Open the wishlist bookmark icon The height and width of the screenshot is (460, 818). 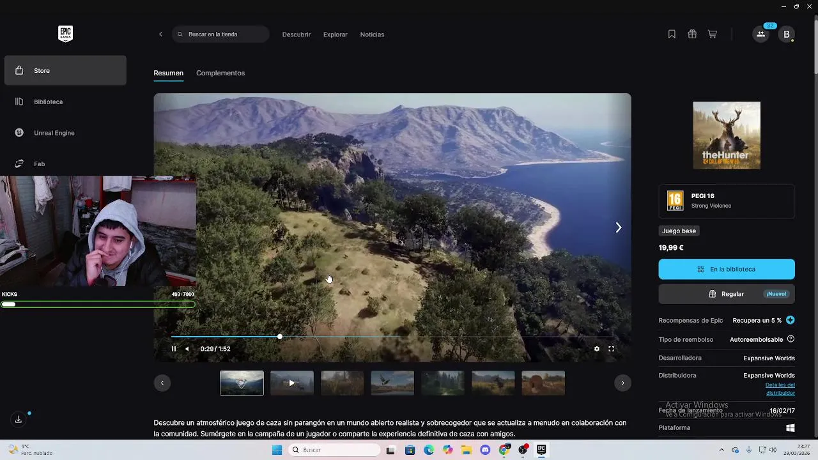click(x=672, y=34)
